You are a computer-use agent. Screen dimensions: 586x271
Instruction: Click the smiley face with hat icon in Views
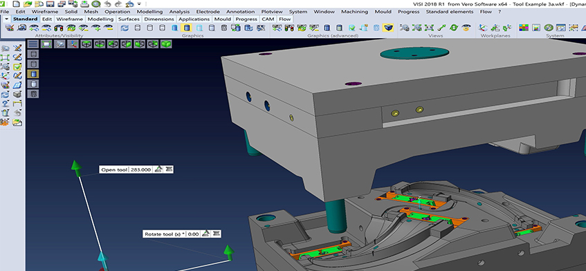[466, 28]
